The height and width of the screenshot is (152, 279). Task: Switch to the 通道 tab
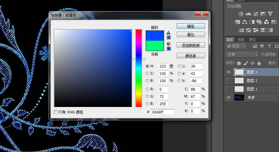(x=241, y=40)
